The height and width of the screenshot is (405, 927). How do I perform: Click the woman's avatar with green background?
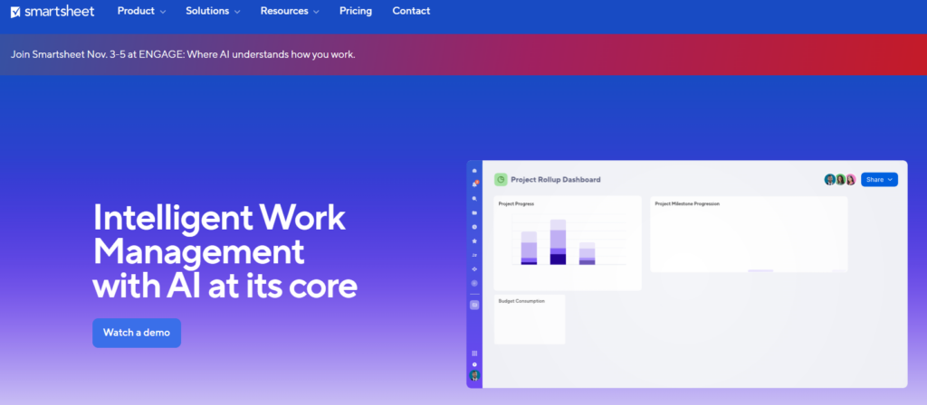coord(840,180)
